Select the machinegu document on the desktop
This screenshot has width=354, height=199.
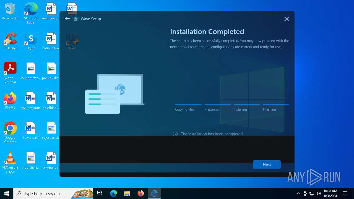click(x=51, y=12)
